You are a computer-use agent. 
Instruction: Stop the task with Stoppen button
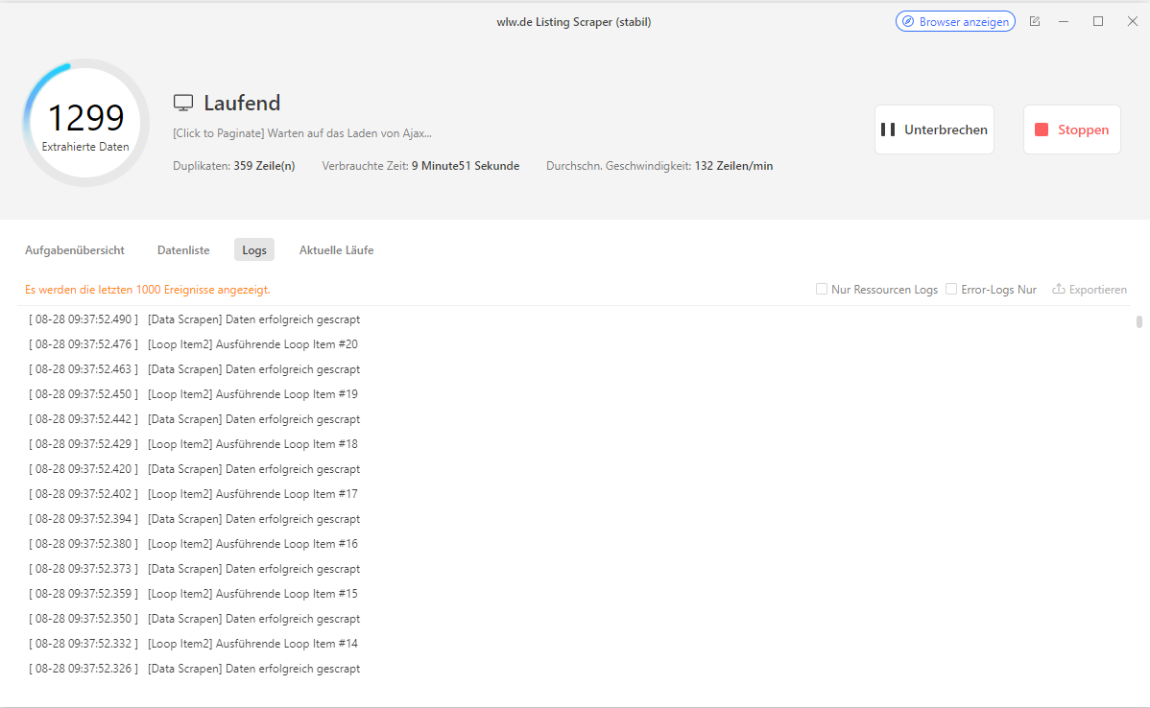(x=1072, y=130)
